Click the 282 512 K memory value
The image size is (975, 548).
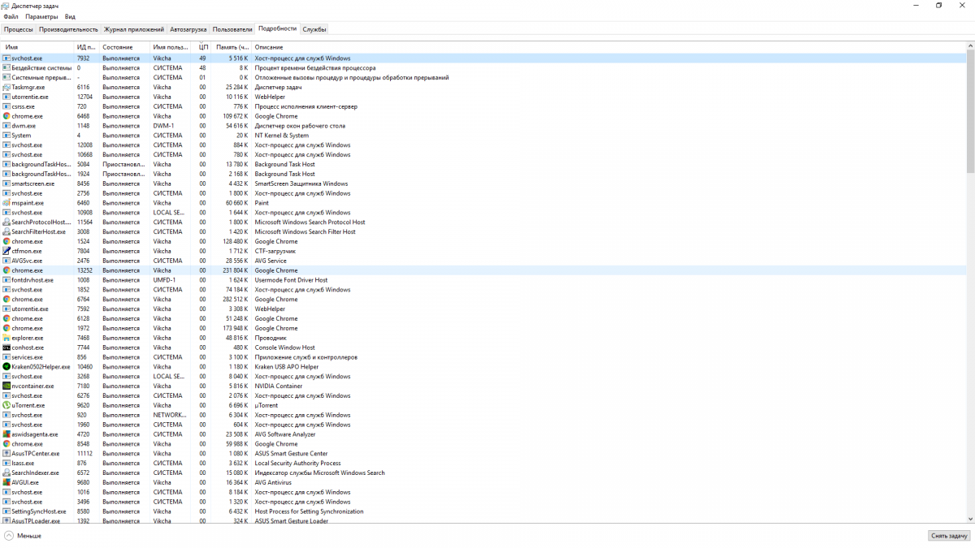tap(235, 300)
